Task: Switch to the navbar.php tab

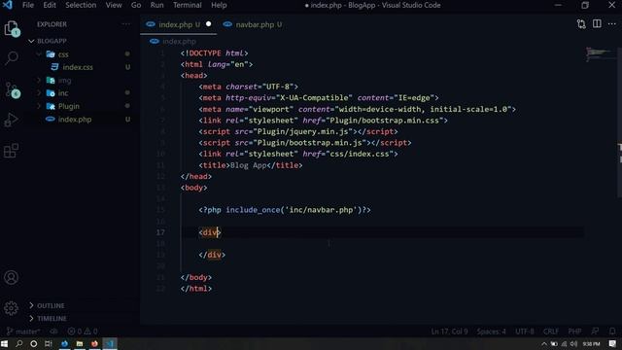Action: point(253,24)
